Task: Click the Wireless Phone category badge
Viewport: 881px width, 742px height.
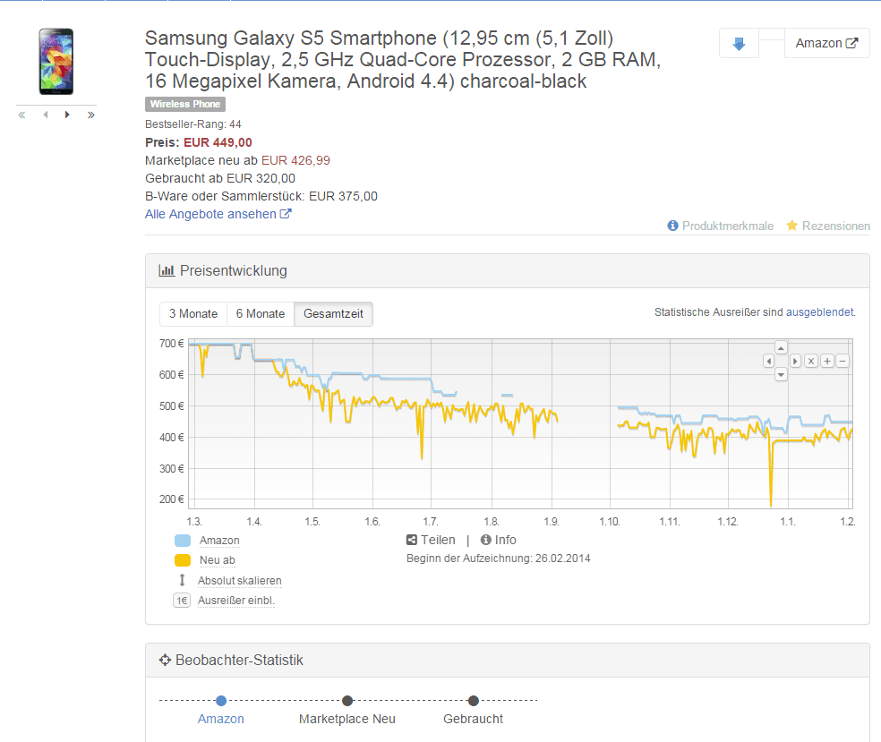Action: [x=185, y=104]
